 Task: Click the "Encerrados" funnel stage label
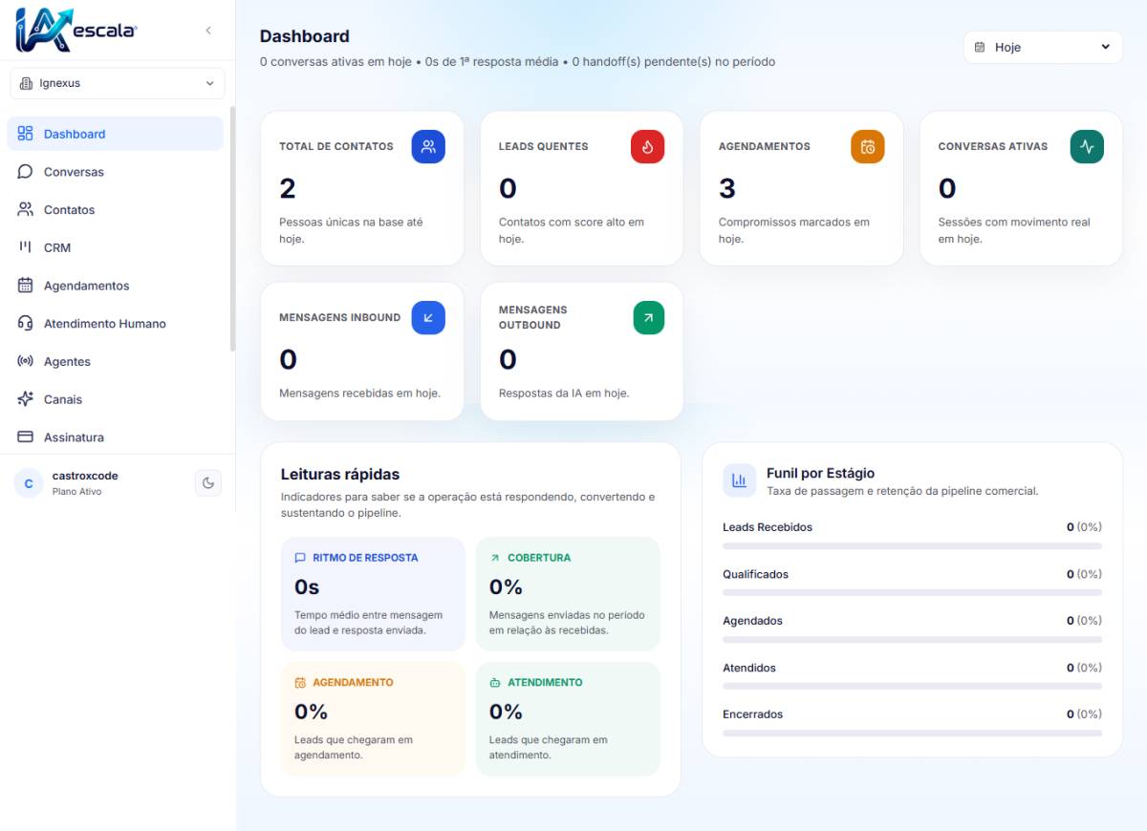752,714
